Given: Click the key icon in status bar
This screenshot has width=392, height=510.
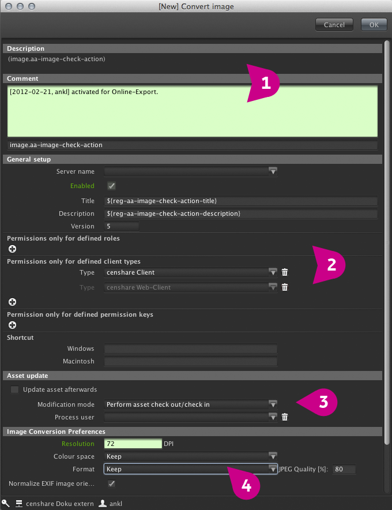Looking at the screenshot, I should click(6, 504).
